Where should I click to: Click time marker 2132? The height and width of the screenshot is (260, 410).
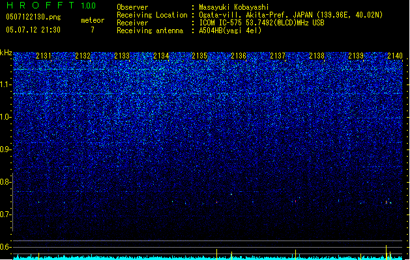coord(83,56)
